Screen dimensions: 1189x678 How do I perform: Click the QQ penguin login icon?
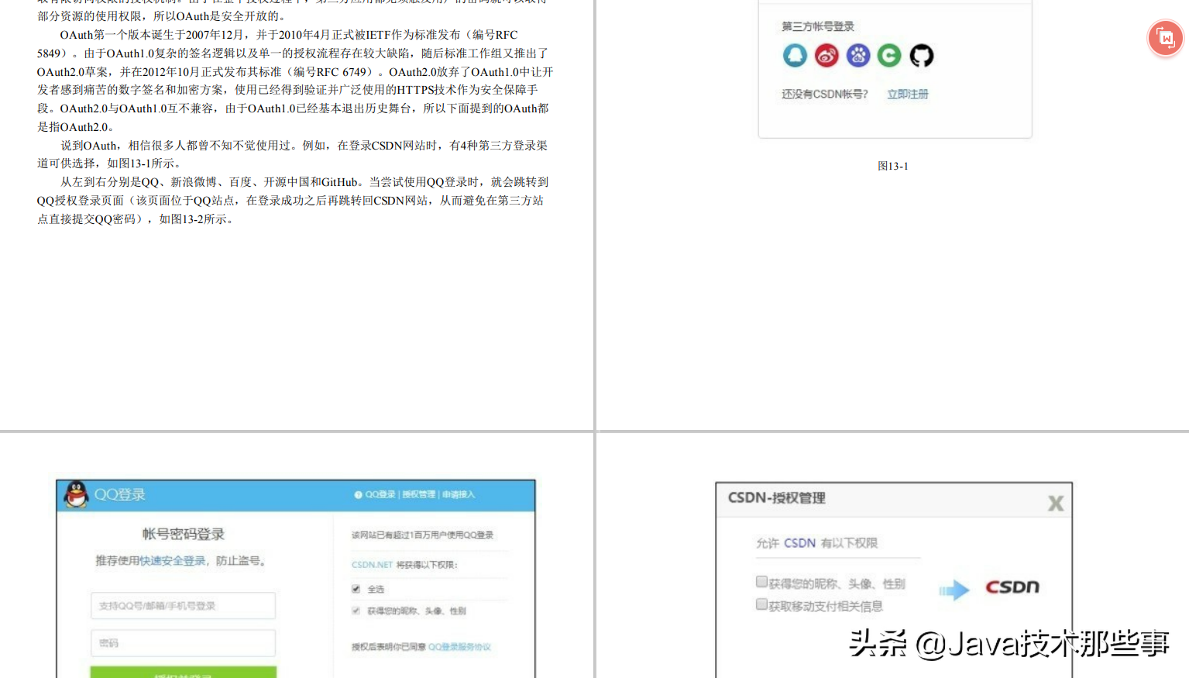tap(795, 55)
